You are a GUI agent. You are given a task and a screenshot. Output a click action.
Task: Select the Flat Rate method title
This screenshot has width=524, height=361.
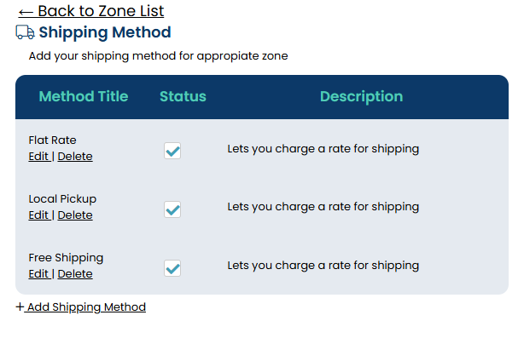click(x=52, y=140)
